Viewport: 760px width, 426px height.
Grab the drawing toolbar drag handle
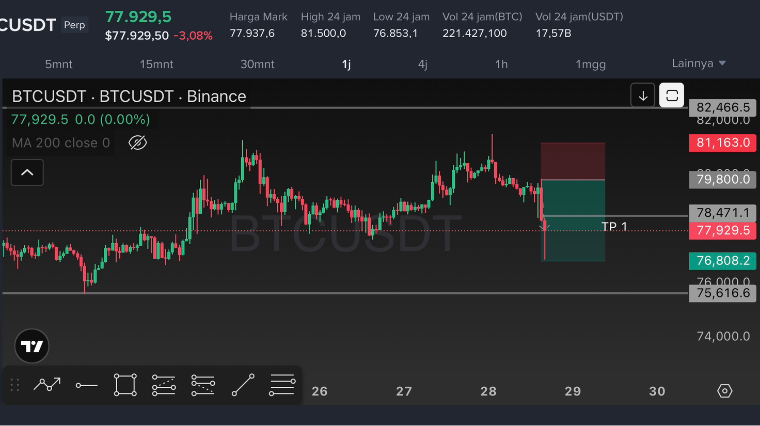pos(15,385)
